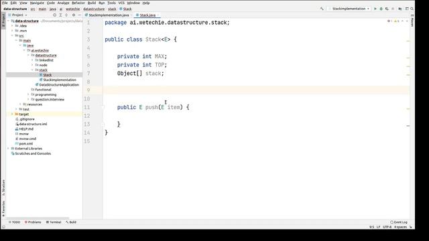Viewport: 429px width, 241px height.
Task: Open the Project view mode dropdown
Action: [18, 15]
